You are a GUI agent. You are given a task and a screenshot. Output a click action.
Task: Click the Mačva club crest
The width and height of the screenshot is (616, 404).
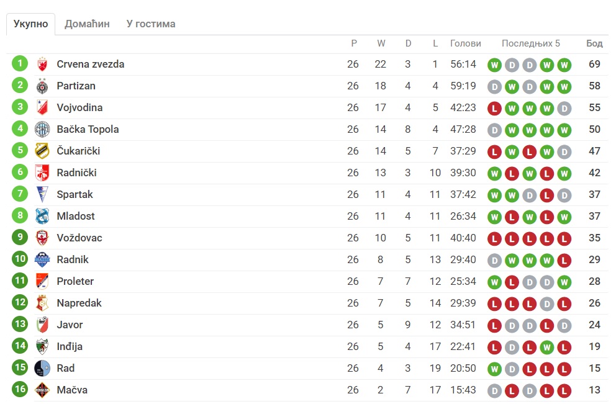[42, 390]
